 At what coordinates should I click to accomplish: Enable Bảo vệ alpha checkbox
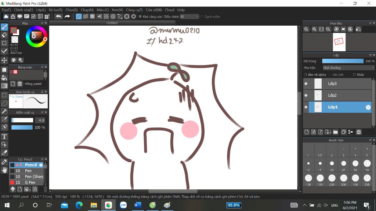305,75
